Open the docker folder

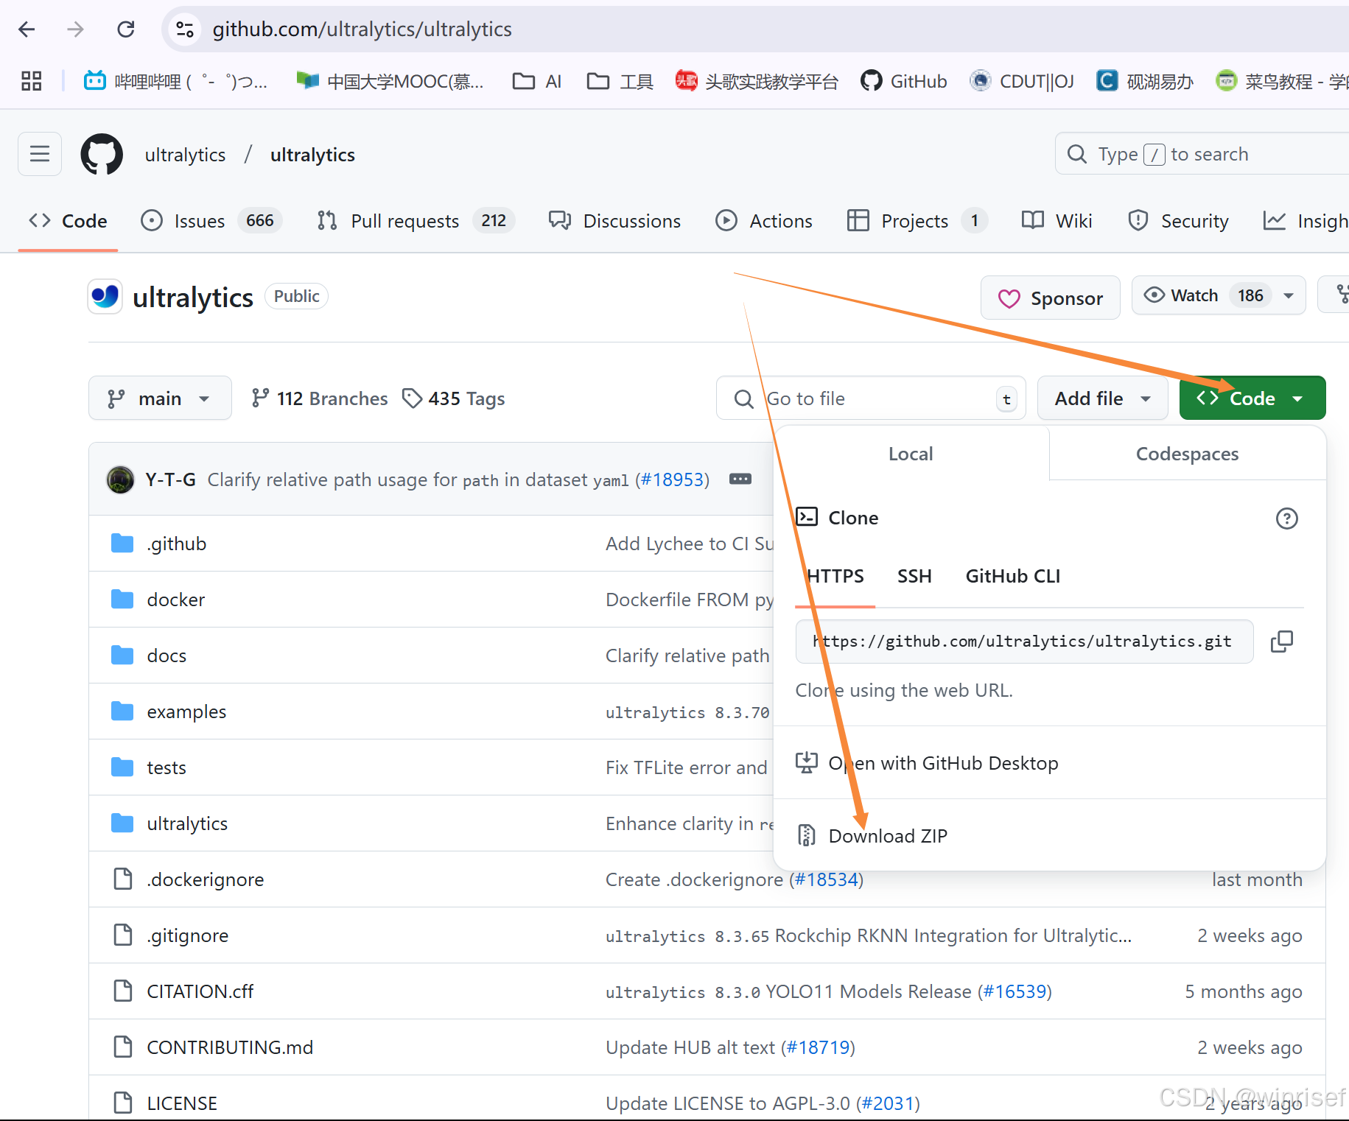[x=175, y=600]
